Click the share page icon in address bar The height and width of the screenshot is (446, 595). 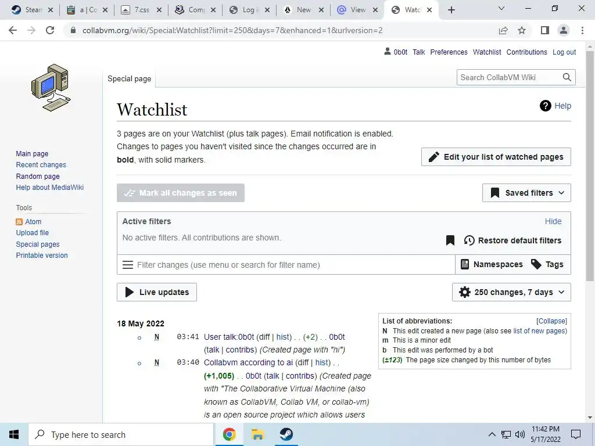[503, 30]
